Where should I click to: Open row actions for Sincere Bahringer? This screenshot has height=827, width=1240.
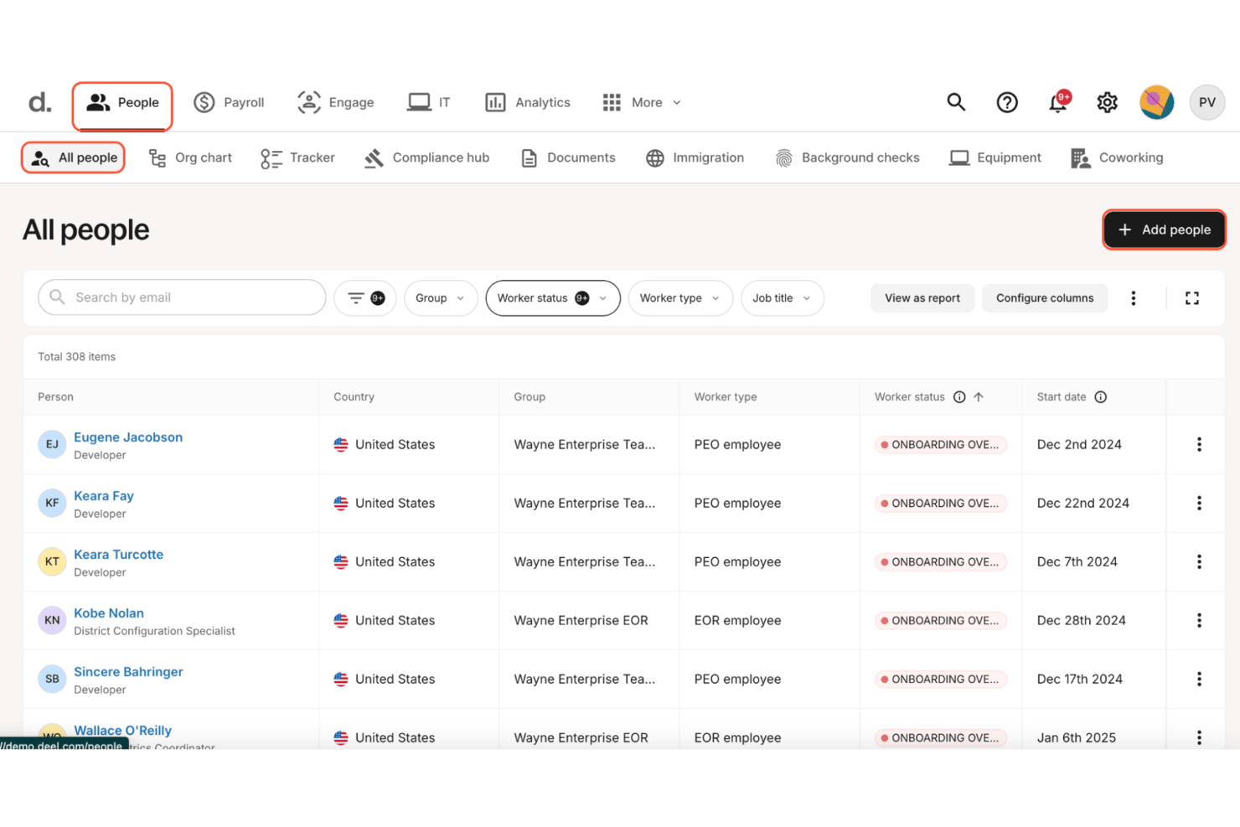pos(1199,680)
